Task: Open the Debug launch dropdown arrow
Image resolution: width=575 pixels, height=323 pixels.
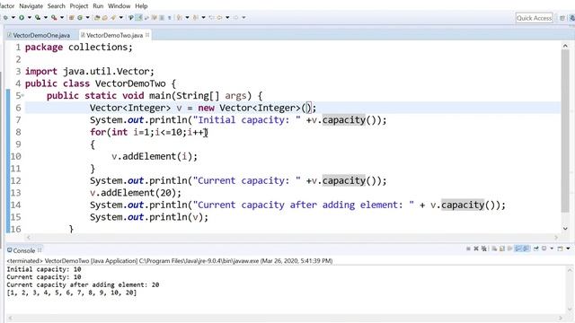Action: click(x=13, y=17)
